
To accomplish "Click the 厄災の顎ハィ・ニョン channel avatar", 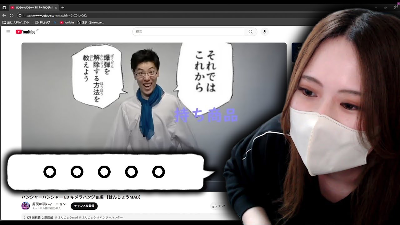I will (26, 206).
